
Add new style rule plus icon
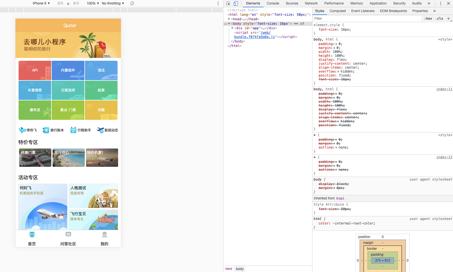pyautogui.click(x=449, y=19)
